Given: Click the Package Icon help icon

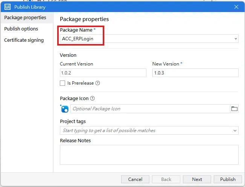Looking at the screenshot, I should click(92, 99).
